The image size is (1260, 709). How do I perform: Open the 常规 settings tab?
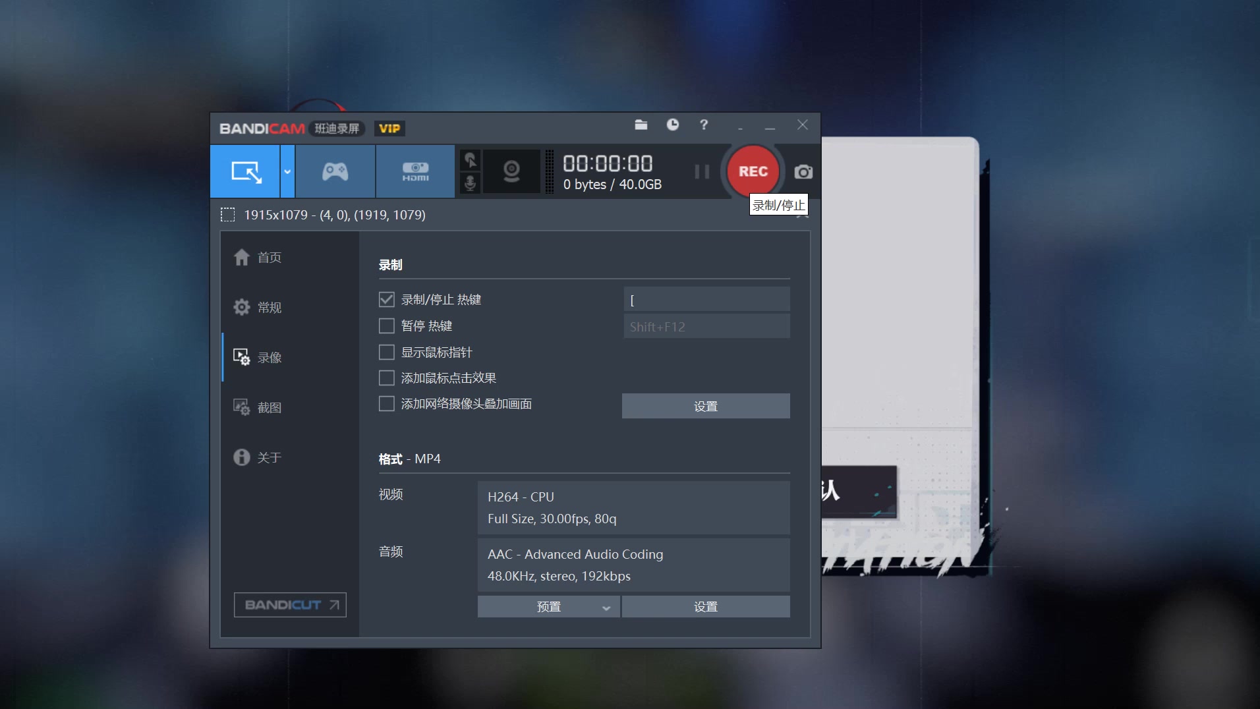click(269, 308)
